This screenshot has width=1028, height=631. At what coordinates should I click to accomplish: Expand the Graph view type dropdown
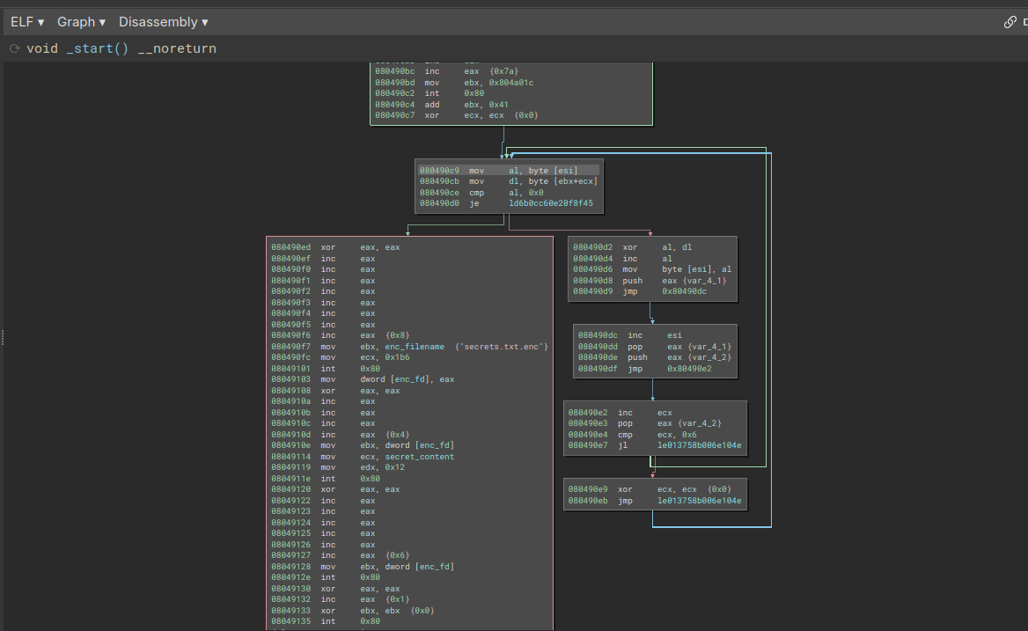pos(81,22)
